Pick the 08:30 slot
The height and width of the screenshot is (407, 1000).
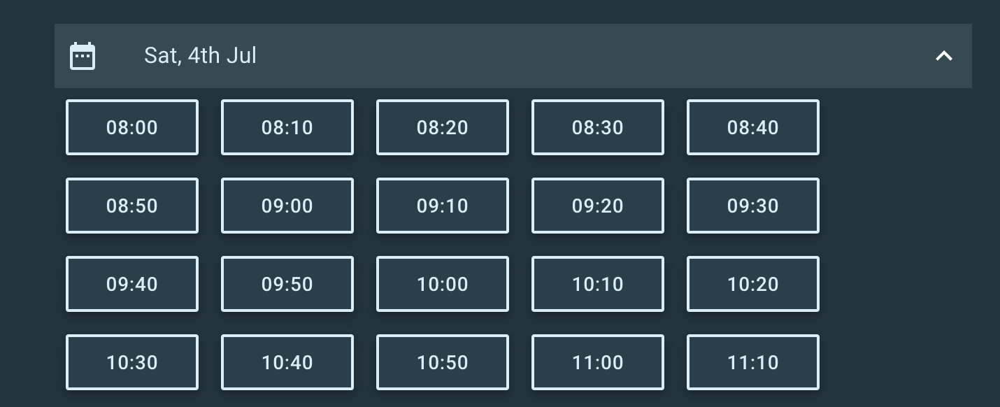[598, 127]
